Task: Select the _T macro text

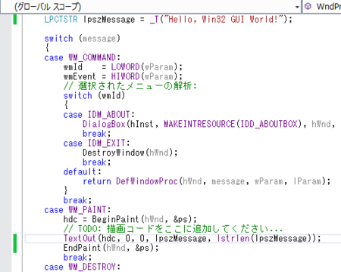Action: click(x=154, y=20)
